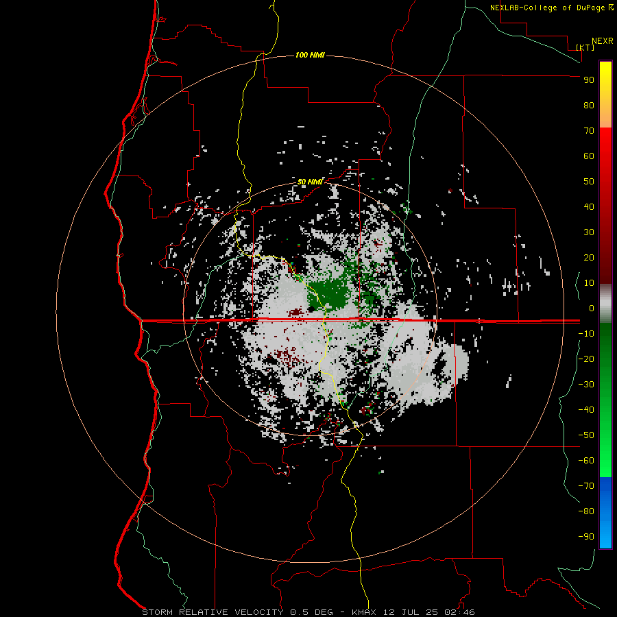Pick the blue bottom segment of color bar
Image resolution: width=617 pixels, height=617 pixels.
point(605,513)
